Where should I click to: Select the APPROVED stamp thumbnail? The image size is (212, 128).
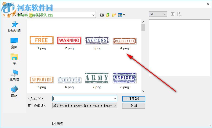click(42, 80)
